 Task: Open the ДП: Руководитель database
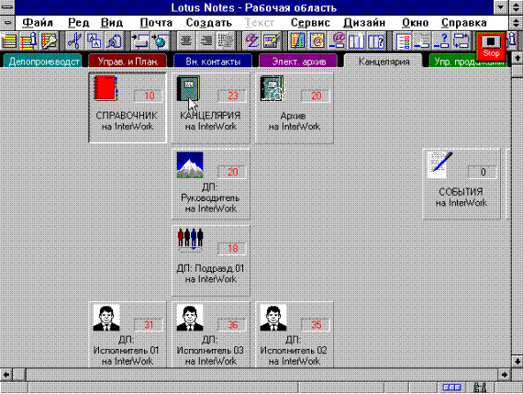coord(210,184)
